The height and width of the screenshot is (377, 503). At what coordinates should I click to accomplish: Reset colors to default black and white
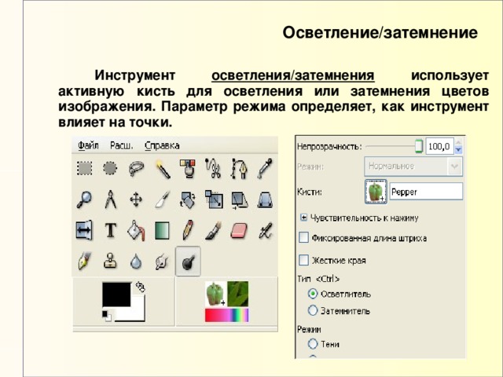107,316
